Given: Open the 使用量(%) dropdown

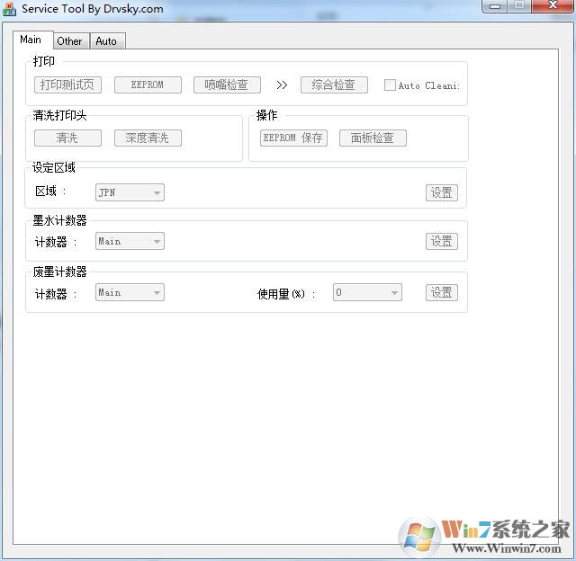Looking at the screenshot, I should coord(367,293).
